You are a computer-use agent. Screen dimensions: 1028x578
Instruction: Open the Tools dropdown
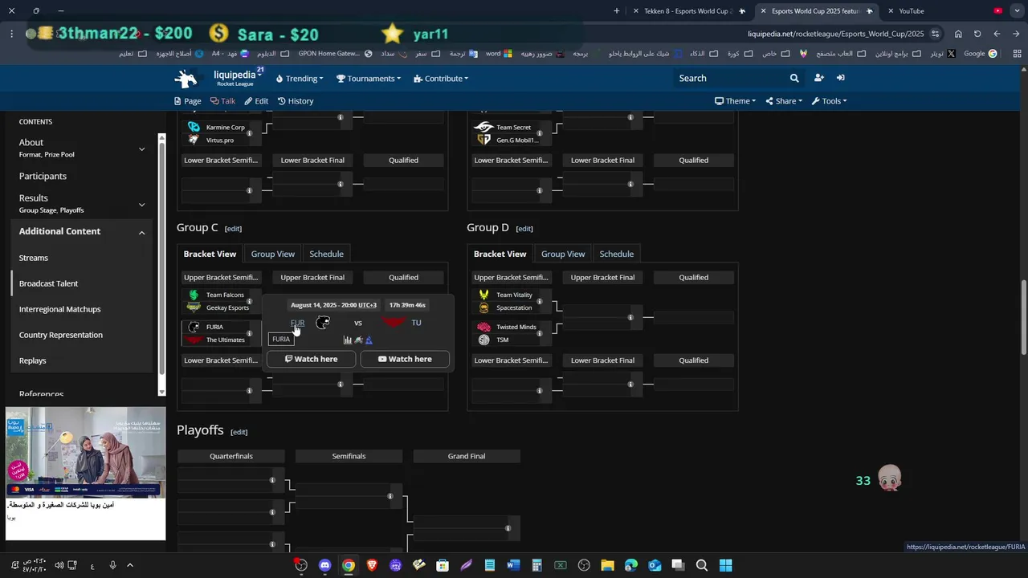pyautogui.click(x=829, y=101)
